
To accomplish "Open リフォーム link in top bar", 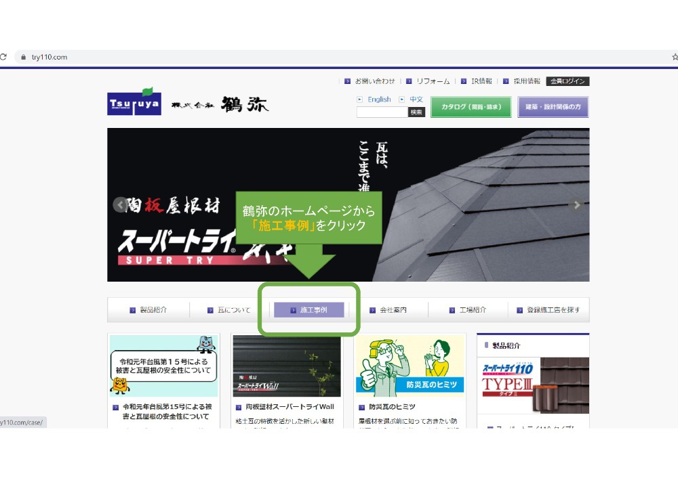I will [433, 81].
